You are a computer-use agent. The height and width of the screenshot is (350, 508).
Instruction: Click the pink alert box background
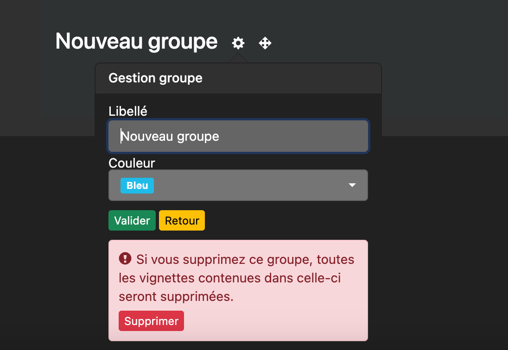click(x=275, y=320)
